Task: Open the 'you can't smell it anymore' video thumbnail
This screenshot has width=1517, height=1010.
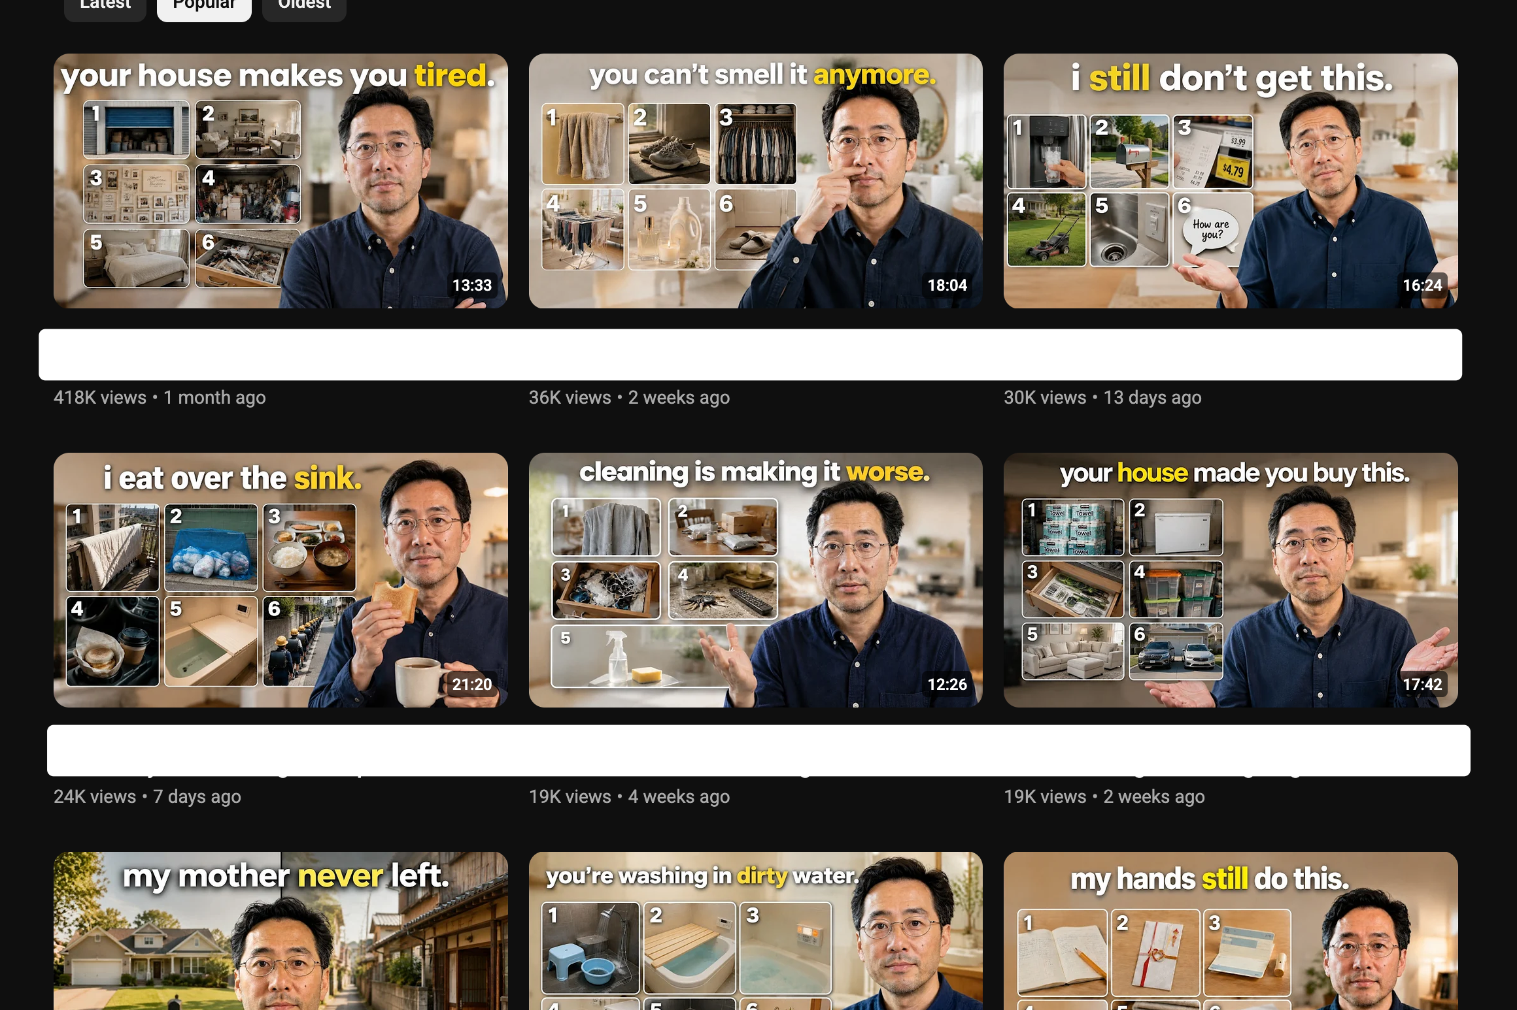Action: 755,181
